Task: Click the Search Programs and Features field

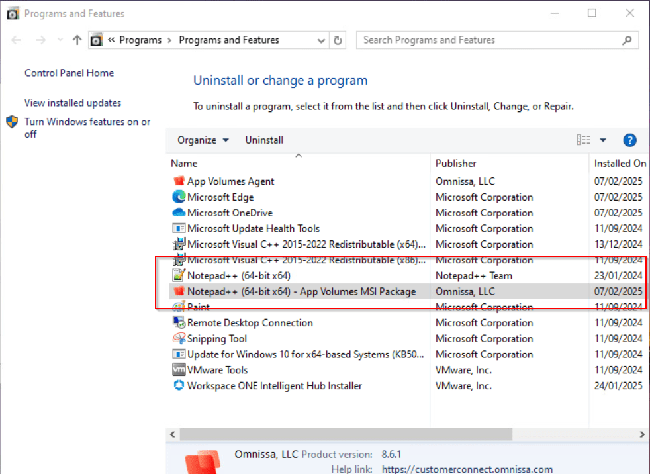Action: click(490, 40)
